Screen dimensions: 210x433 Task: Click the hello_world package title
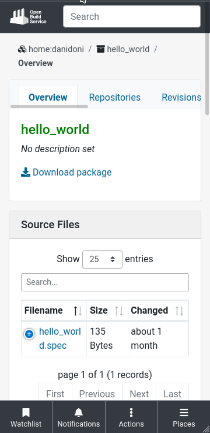pos(55,129)
